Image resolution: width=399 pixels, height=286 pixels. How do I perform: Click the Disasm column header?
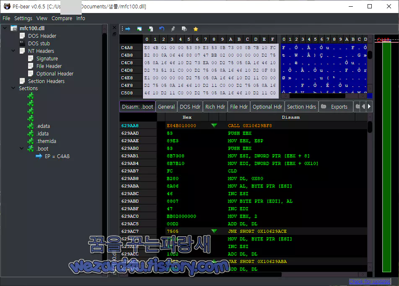(290, 117)
